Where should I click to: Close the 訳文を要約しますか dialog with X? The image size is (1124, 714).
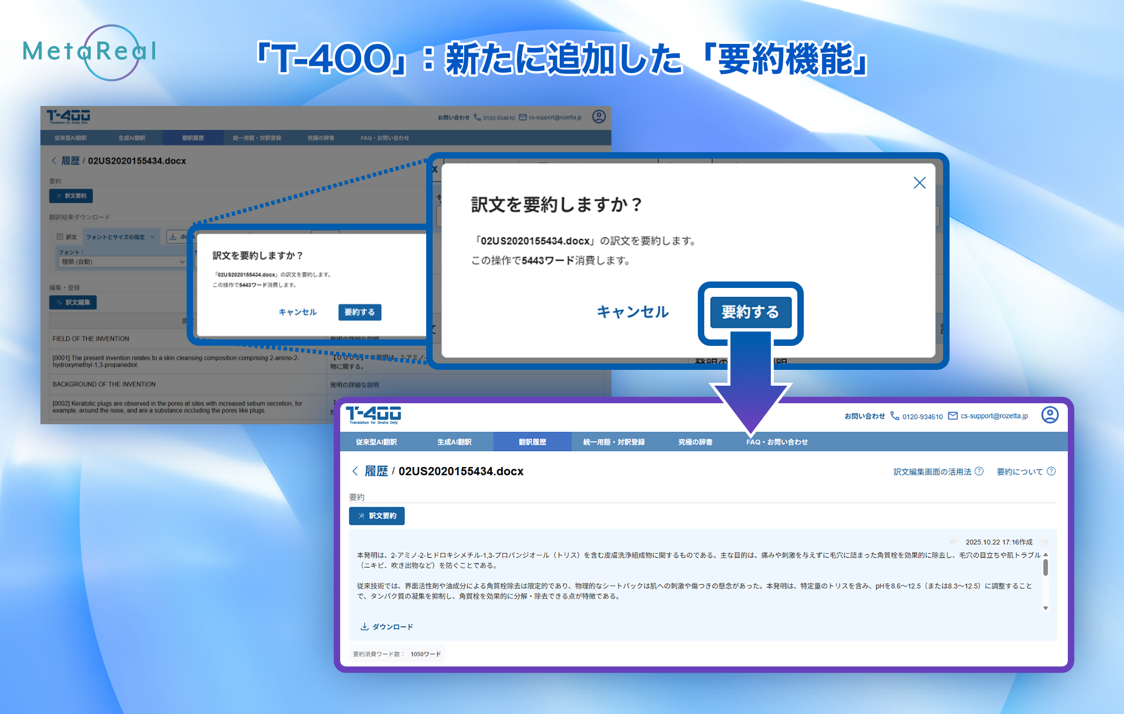click(919, 183)
